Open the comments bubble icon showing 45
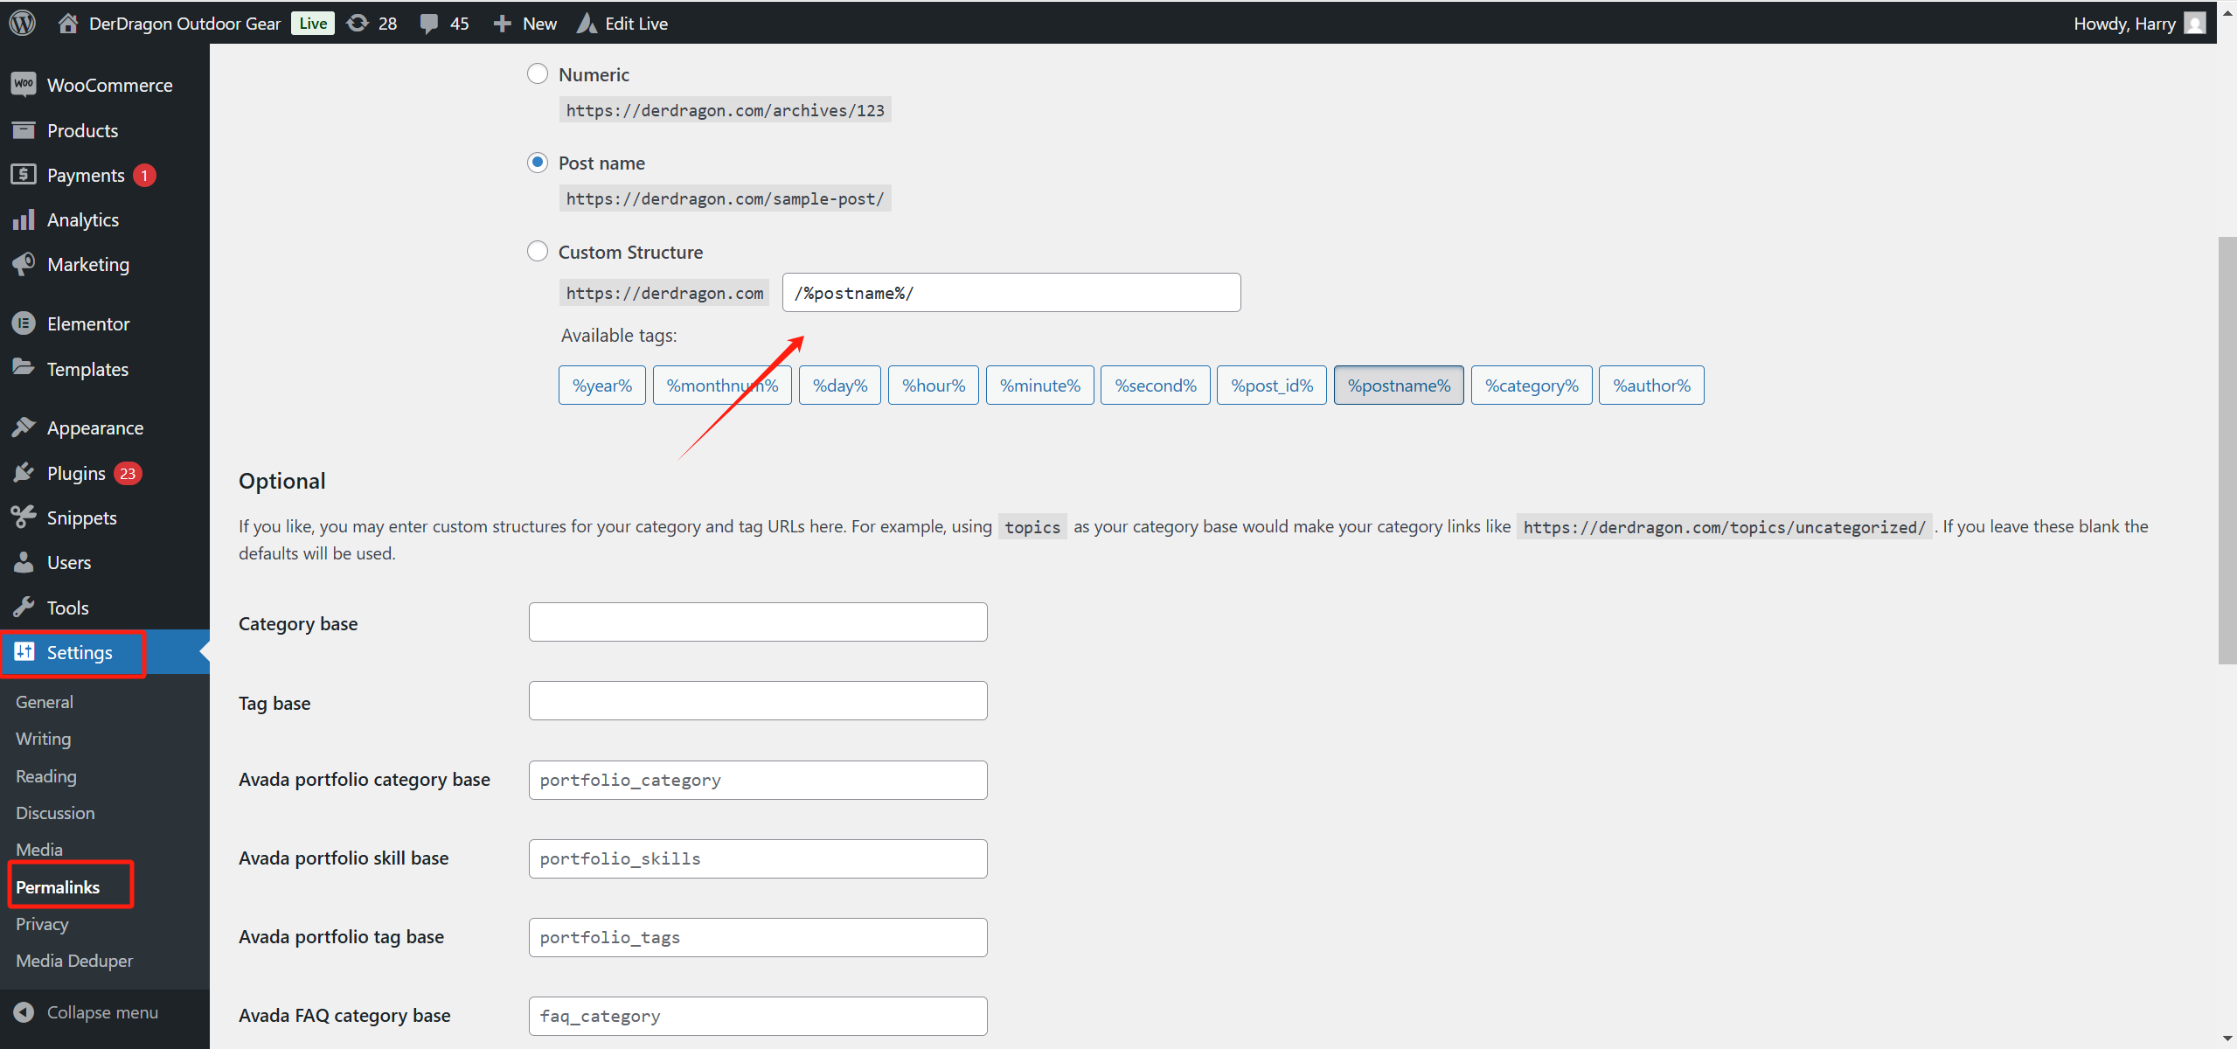This screenshot has height=1049, width=2237. click(x=428, y=24)
